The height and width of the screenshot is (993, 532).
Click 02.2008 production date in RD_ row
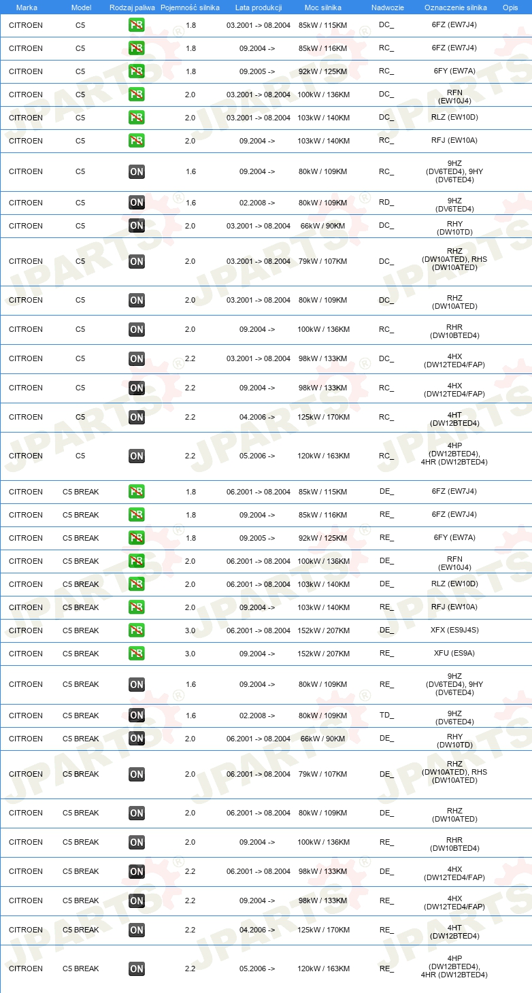tap(257, 203)
